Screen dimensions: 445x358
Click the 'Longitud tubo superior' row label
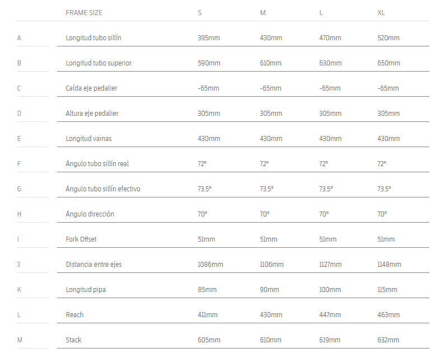coord(99,63)
